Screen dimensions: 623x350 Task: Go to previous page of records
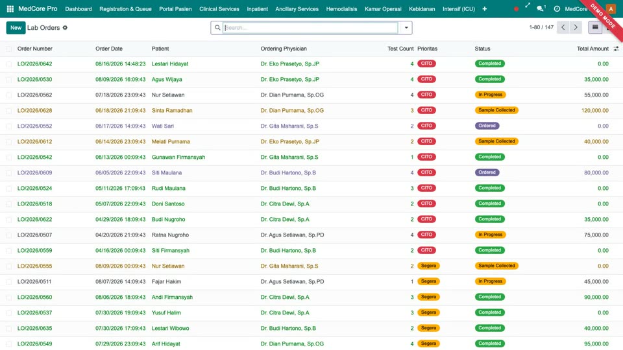[563, 27]
